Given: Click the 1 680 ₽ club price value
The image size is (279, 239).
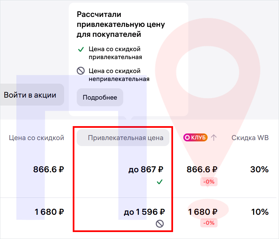Looking at the screenshot, I should click(x=203, y=212).
